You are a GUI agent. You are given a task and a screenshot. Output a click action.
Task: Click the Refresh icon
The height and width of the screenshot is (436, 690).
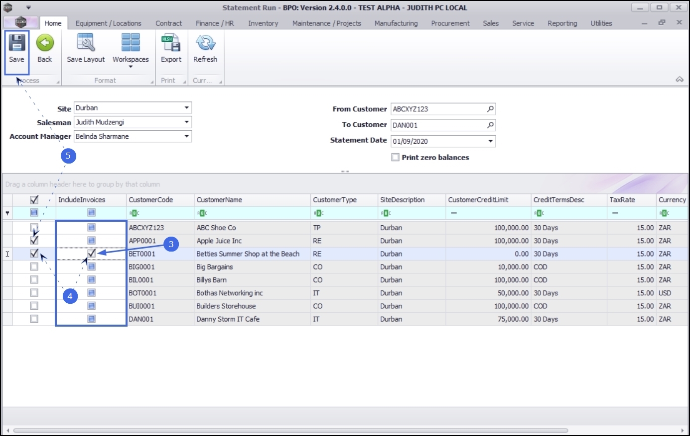(205, 44)
